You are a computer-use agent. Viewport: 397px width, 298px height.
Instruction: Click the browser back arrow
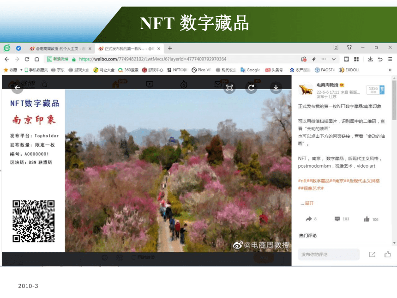7,59
